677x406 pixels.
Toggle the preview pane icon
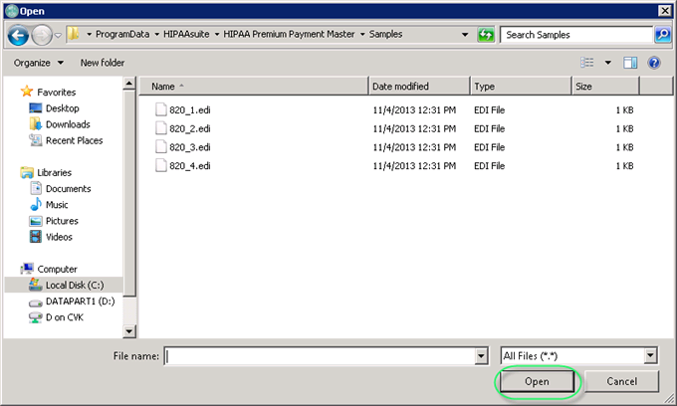630,63
